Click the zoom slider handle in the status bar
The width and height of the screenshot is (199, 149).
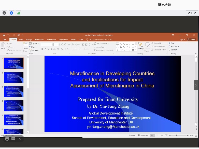(x=176, y=136)
